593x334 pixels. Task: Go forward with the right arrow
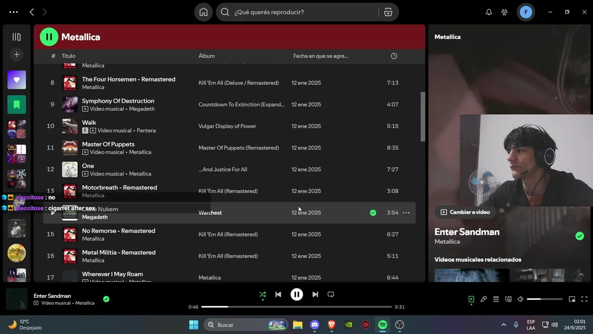44,12
